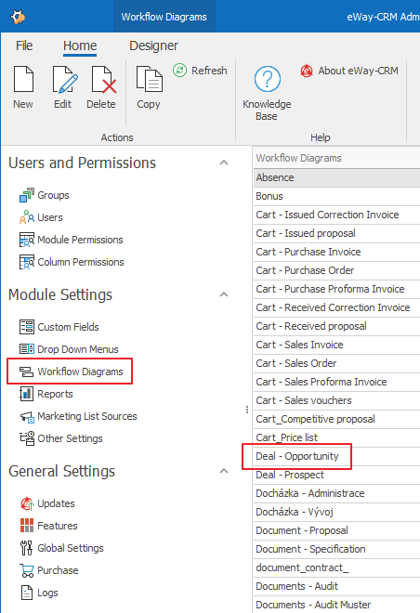
Task: Click the Copy pages icon
Action: pos(149,79)
